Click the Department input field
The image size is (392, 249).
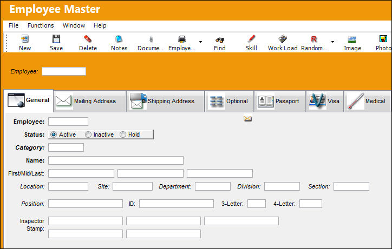pos(213,186)
